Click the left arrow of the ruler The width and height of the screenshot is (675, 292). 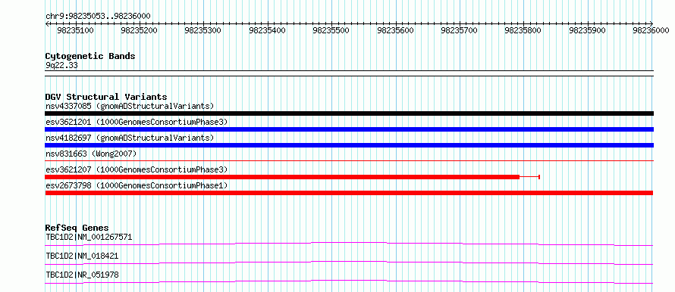(x=47, y=24)
